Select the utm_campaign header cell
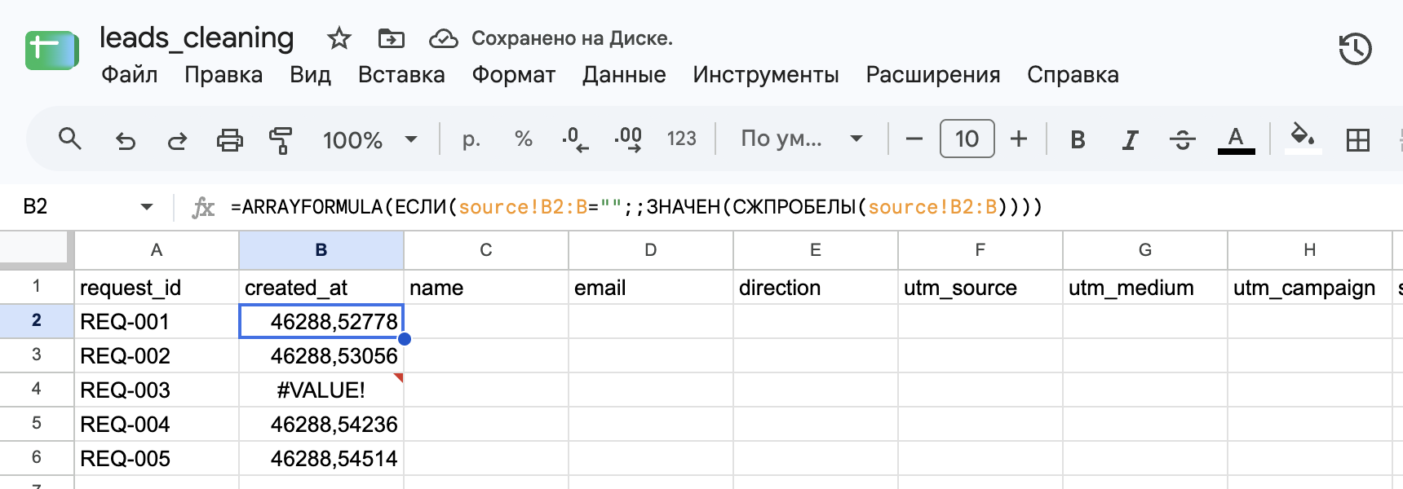 (x=1310, y=288)
